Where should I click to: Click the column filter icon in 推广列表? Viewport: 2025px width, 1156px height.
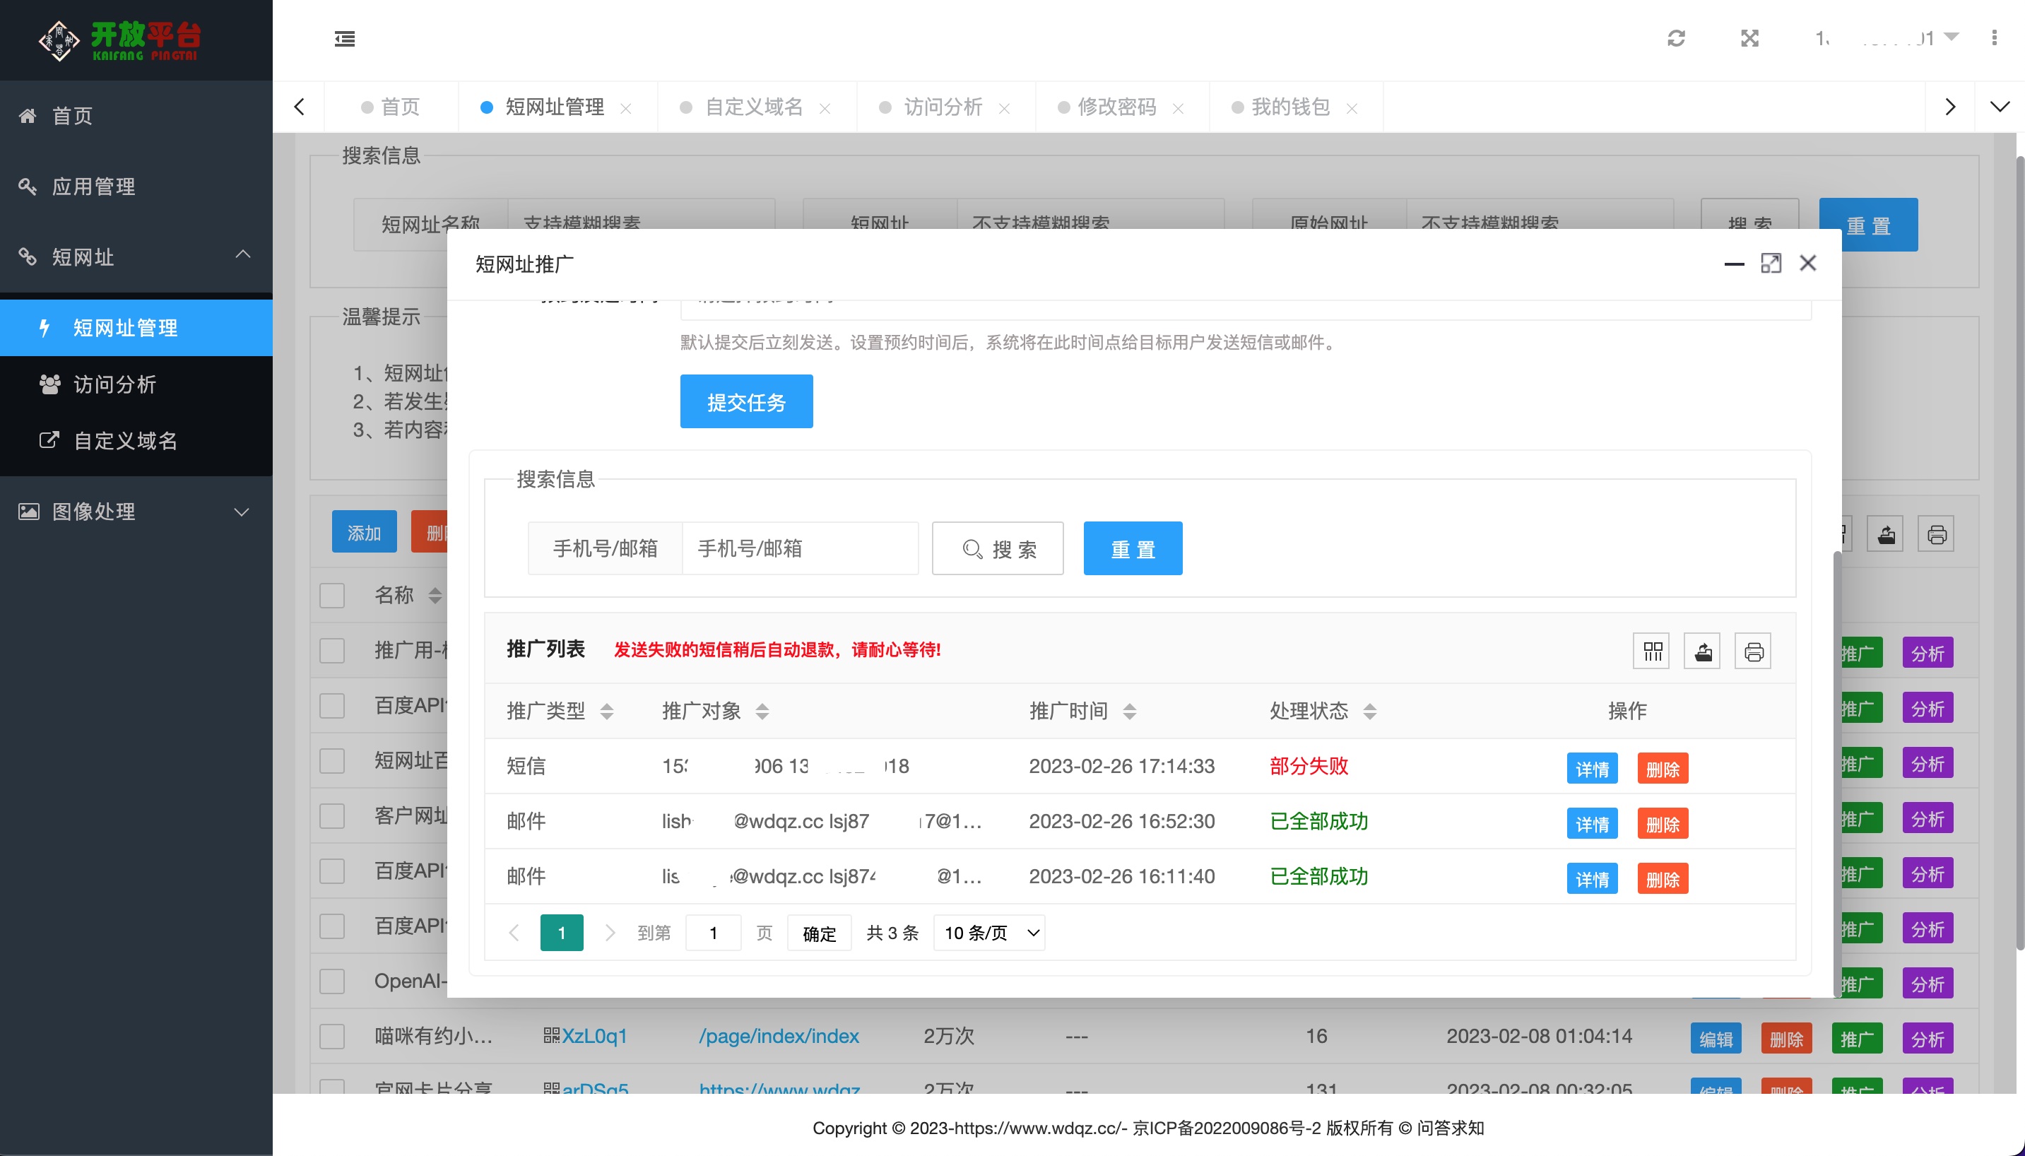(x=1652, y=651)
